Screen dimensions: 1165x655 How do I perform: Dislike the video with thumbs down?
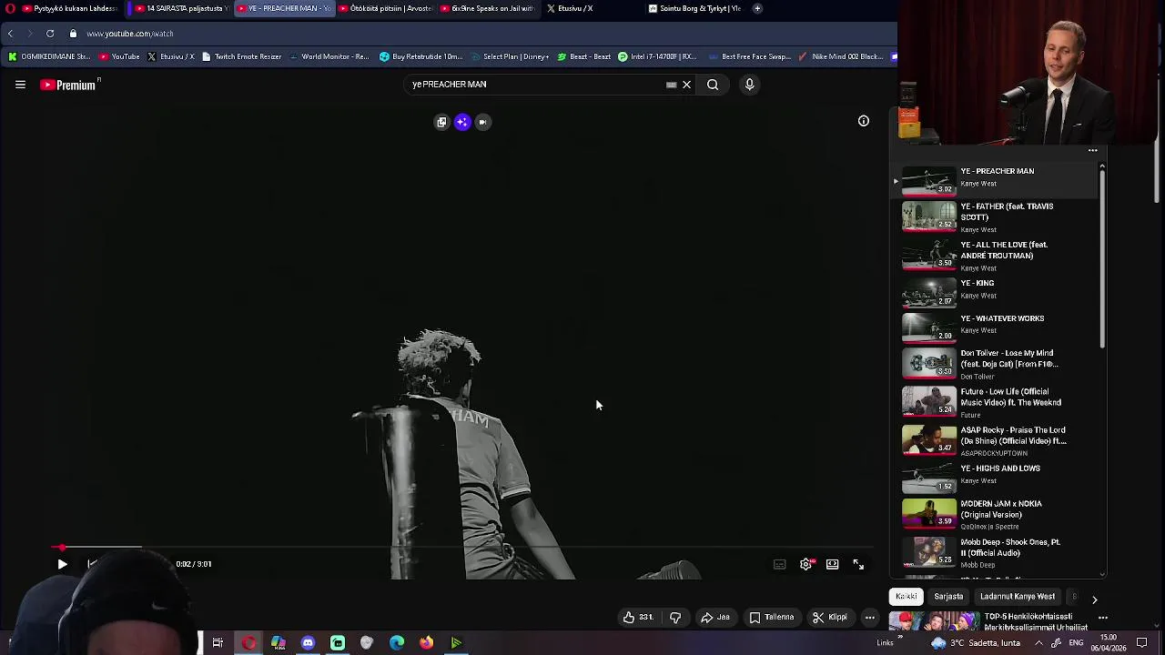675,618
